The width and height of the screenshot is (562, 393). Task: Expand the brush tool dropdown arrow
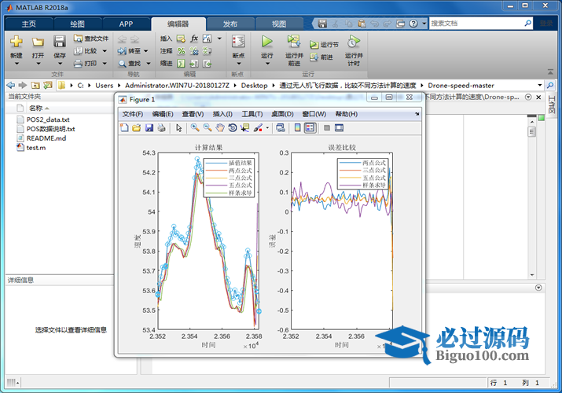coord(267,127)
